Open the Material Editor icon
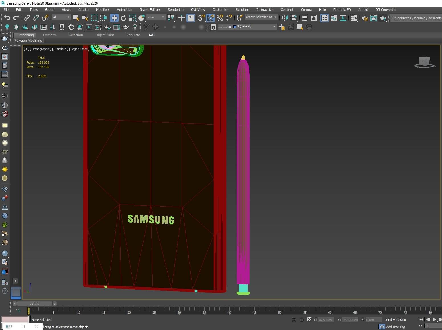The height and width of the screenshot is (330, 442). pyautogui.click(x=354, y=18)
